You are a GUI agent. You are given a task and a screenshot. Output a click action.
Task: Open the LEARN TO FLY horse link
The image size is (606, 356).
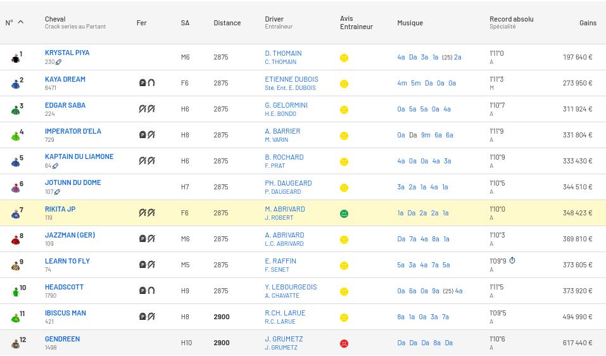[67, 261]
